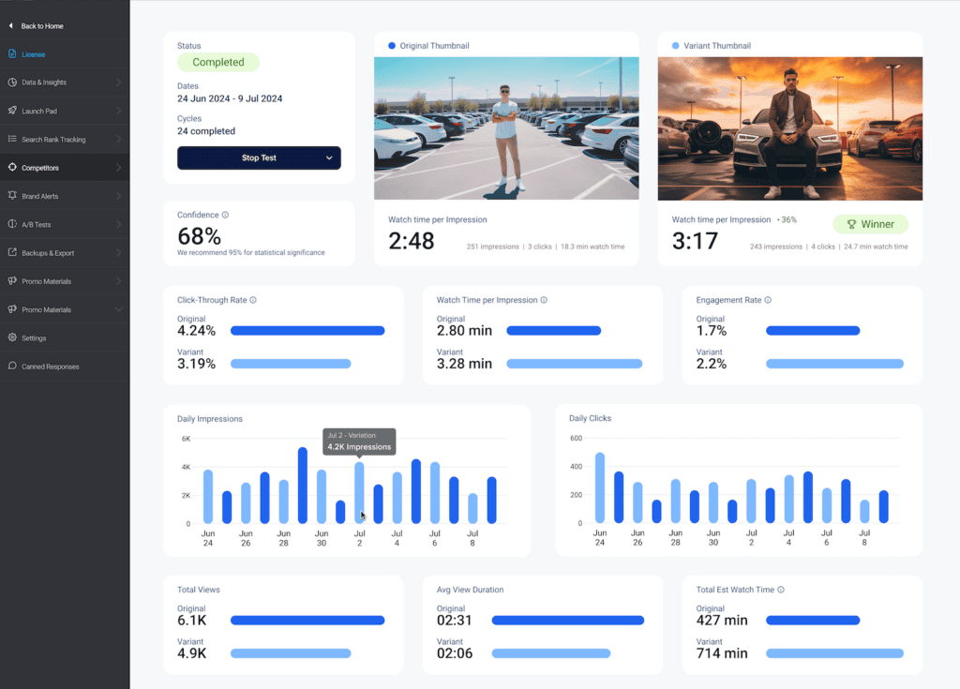Viewport: 960px width, 689px height.
Task: Click the Settings gear icon in sidebar
Action: (12, 337)
